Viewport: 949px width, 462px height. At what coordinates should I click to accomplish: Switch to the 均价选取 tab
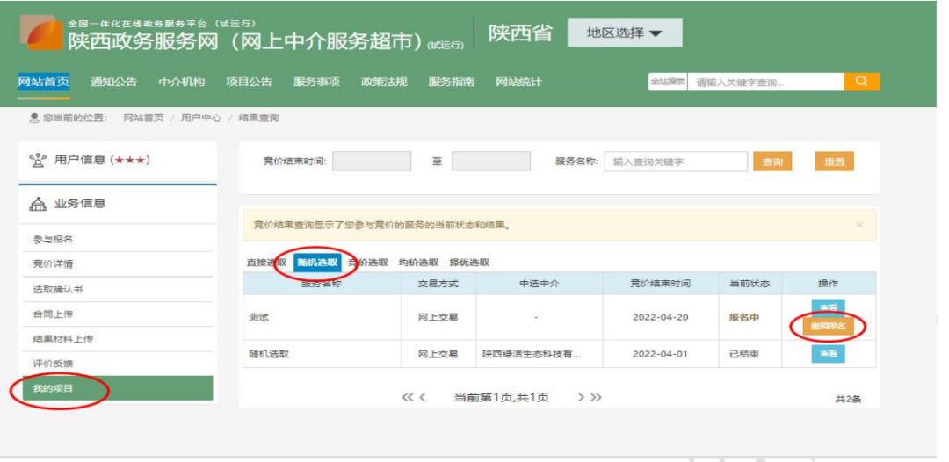point(419,263)
